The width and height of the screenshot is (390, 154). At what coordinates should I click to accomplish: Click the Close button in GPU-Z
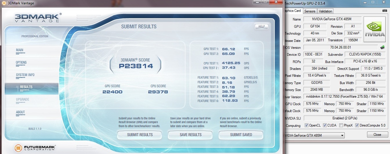pos(377,135)
